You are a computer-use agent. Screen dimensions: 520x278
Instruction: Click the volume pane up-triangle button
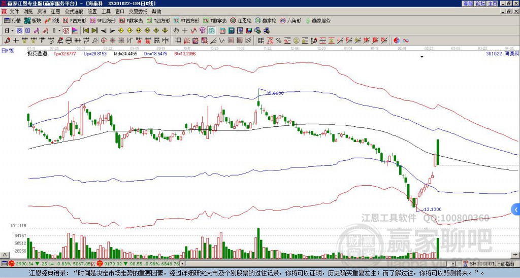point(4,255)
